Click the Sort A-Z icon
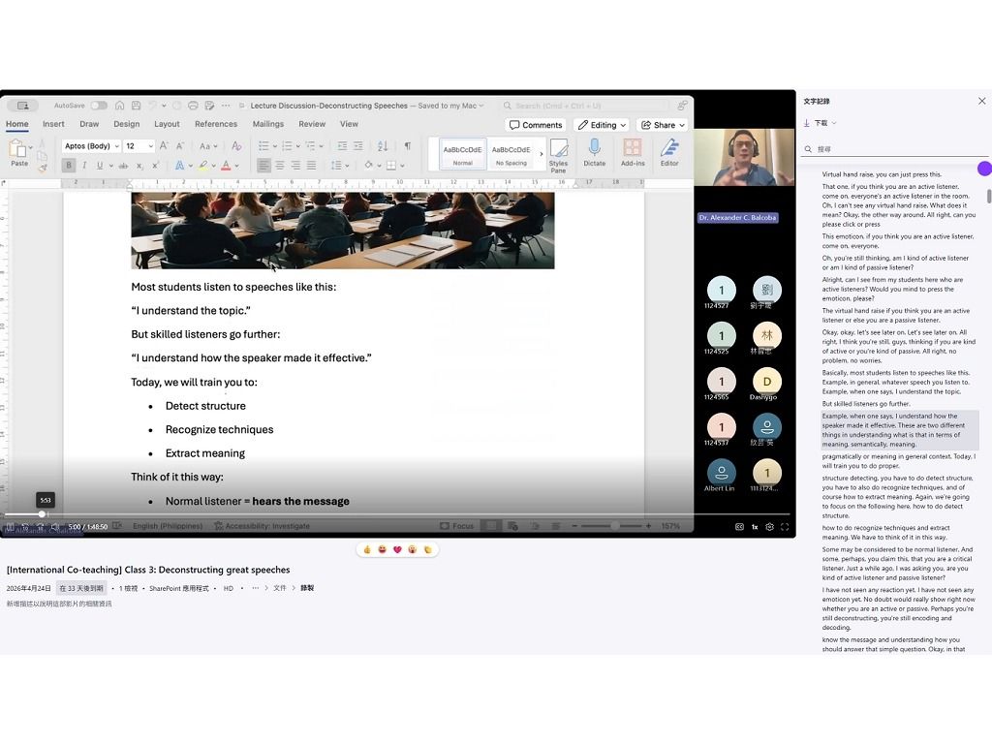The image size is (992, 744). tap(383, 146)
